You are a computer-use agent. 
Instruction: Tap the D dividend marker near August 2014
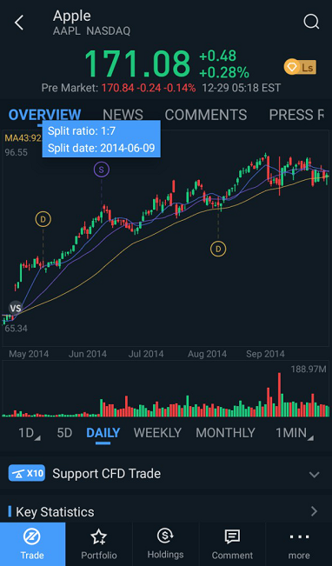click(x=218, y=249)
